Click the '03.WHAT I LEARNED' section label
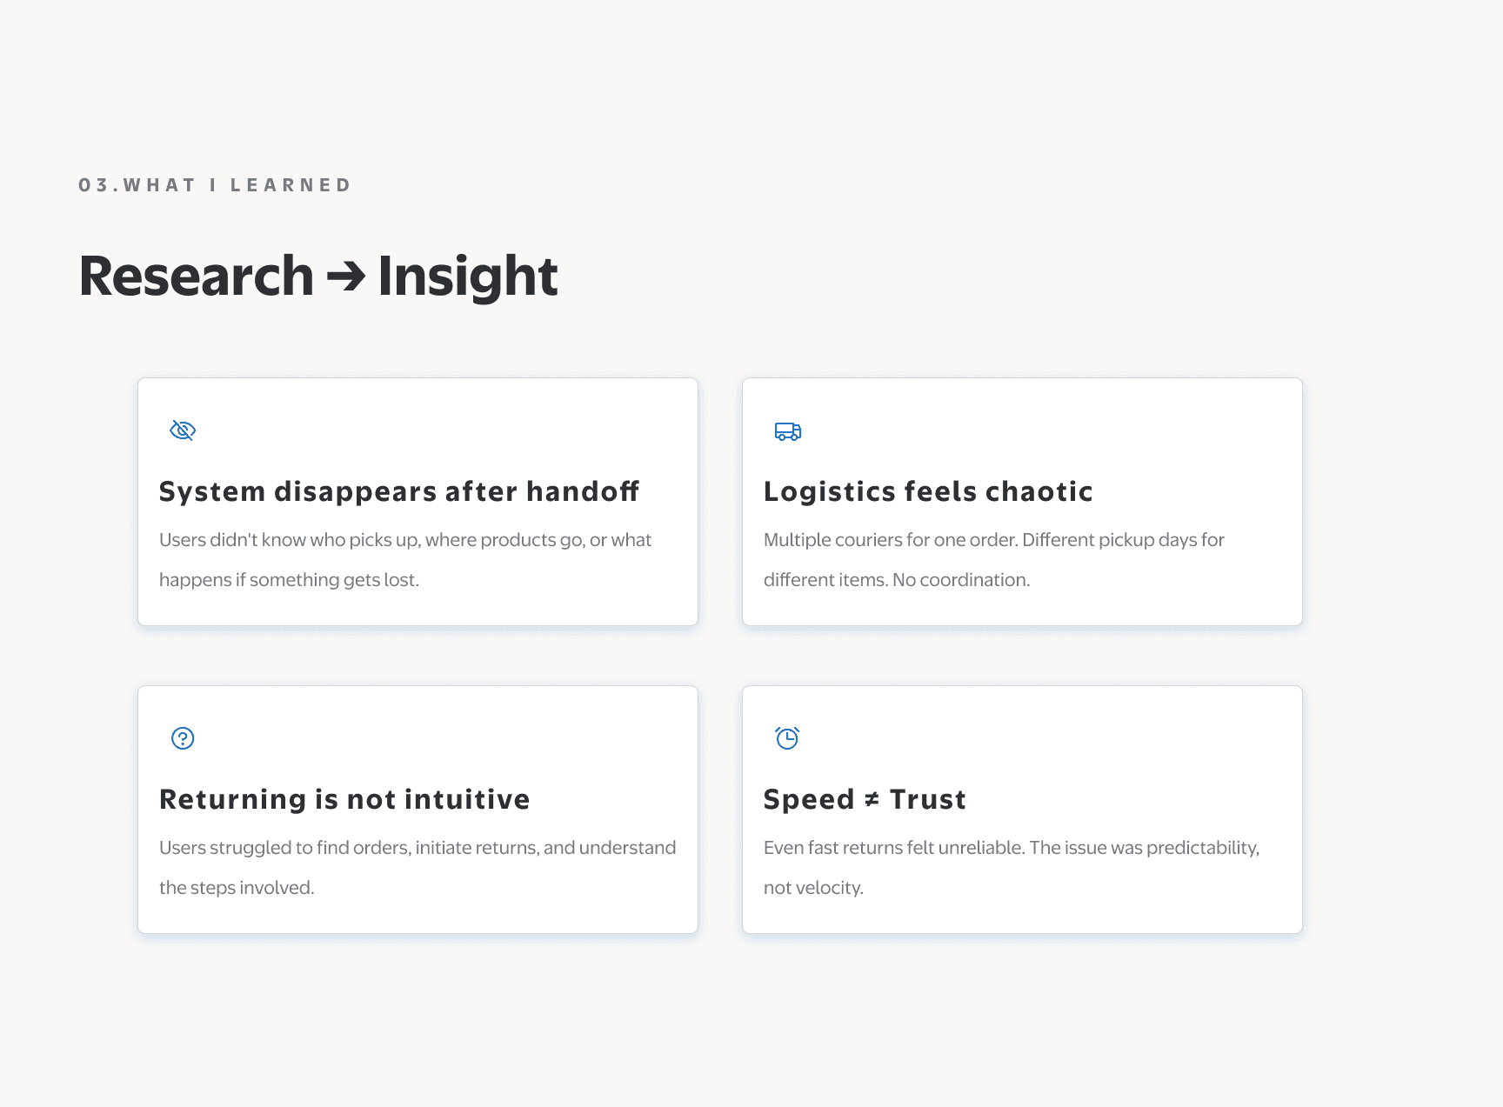 [x=215, y=185]
